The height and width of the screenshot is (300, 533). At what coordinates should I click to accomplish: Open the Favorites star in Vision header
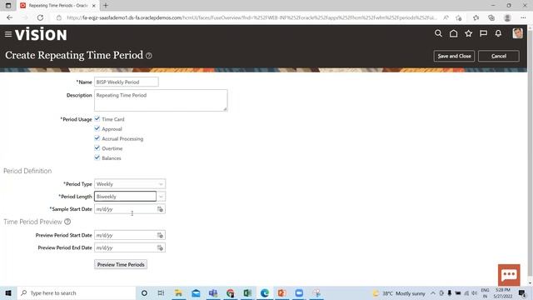point(468,33)
